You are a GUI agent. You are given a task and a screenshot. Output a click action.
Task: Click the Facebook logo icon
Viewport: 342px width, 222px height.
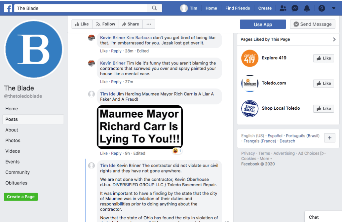(x=8, y=8)
